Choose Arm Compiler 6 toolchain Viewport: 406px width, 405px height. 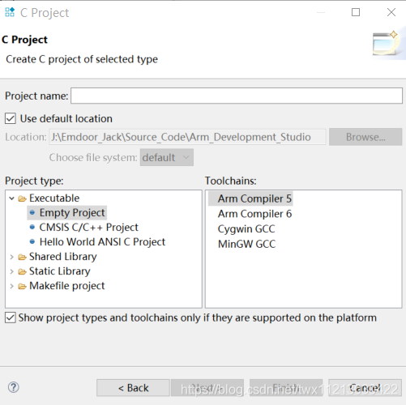[254, 214]
